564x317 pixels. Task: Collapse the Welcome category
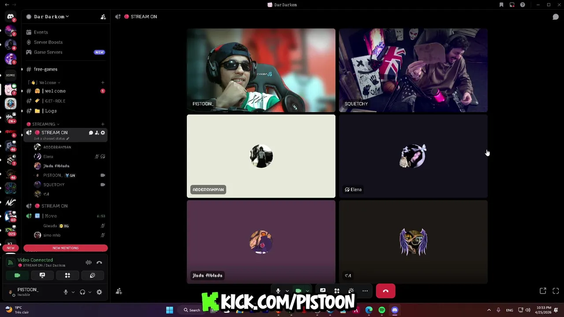coord(48,82)
